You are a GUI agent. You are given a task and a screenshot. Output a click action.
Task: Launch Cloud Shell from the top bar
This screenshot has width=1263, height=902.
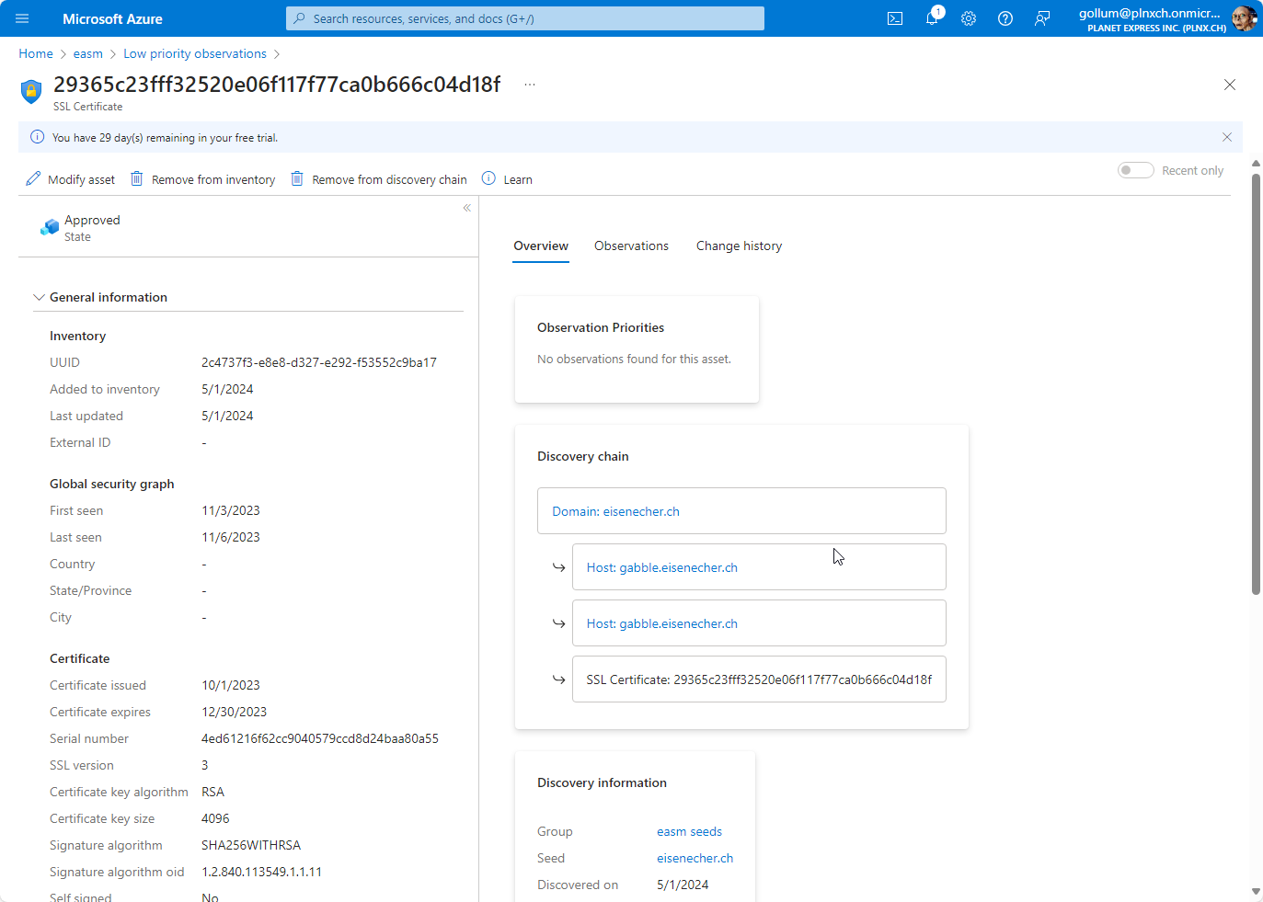[x=894, y=18]
